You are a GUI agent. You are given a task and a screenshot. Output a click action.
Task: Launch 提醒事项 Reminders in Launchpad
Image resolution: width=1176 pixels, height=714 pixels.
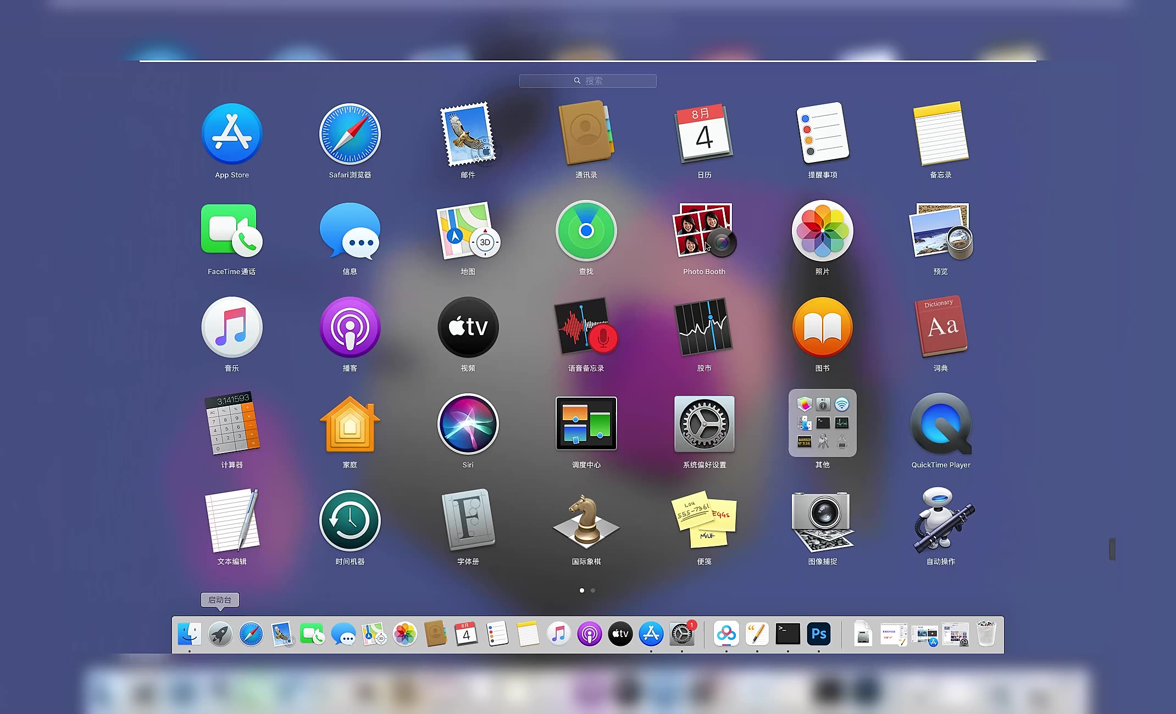coord(823,132)
